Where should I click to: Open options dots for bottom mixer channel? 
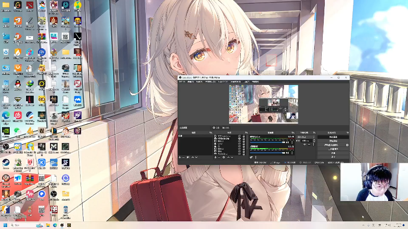[x=292, y=153]
